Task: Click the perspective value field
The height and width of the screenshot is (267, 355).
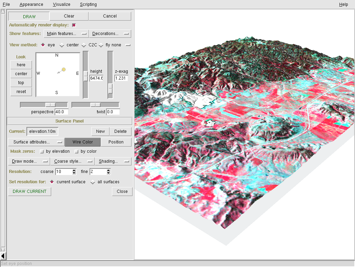Action: pos(61,112)
